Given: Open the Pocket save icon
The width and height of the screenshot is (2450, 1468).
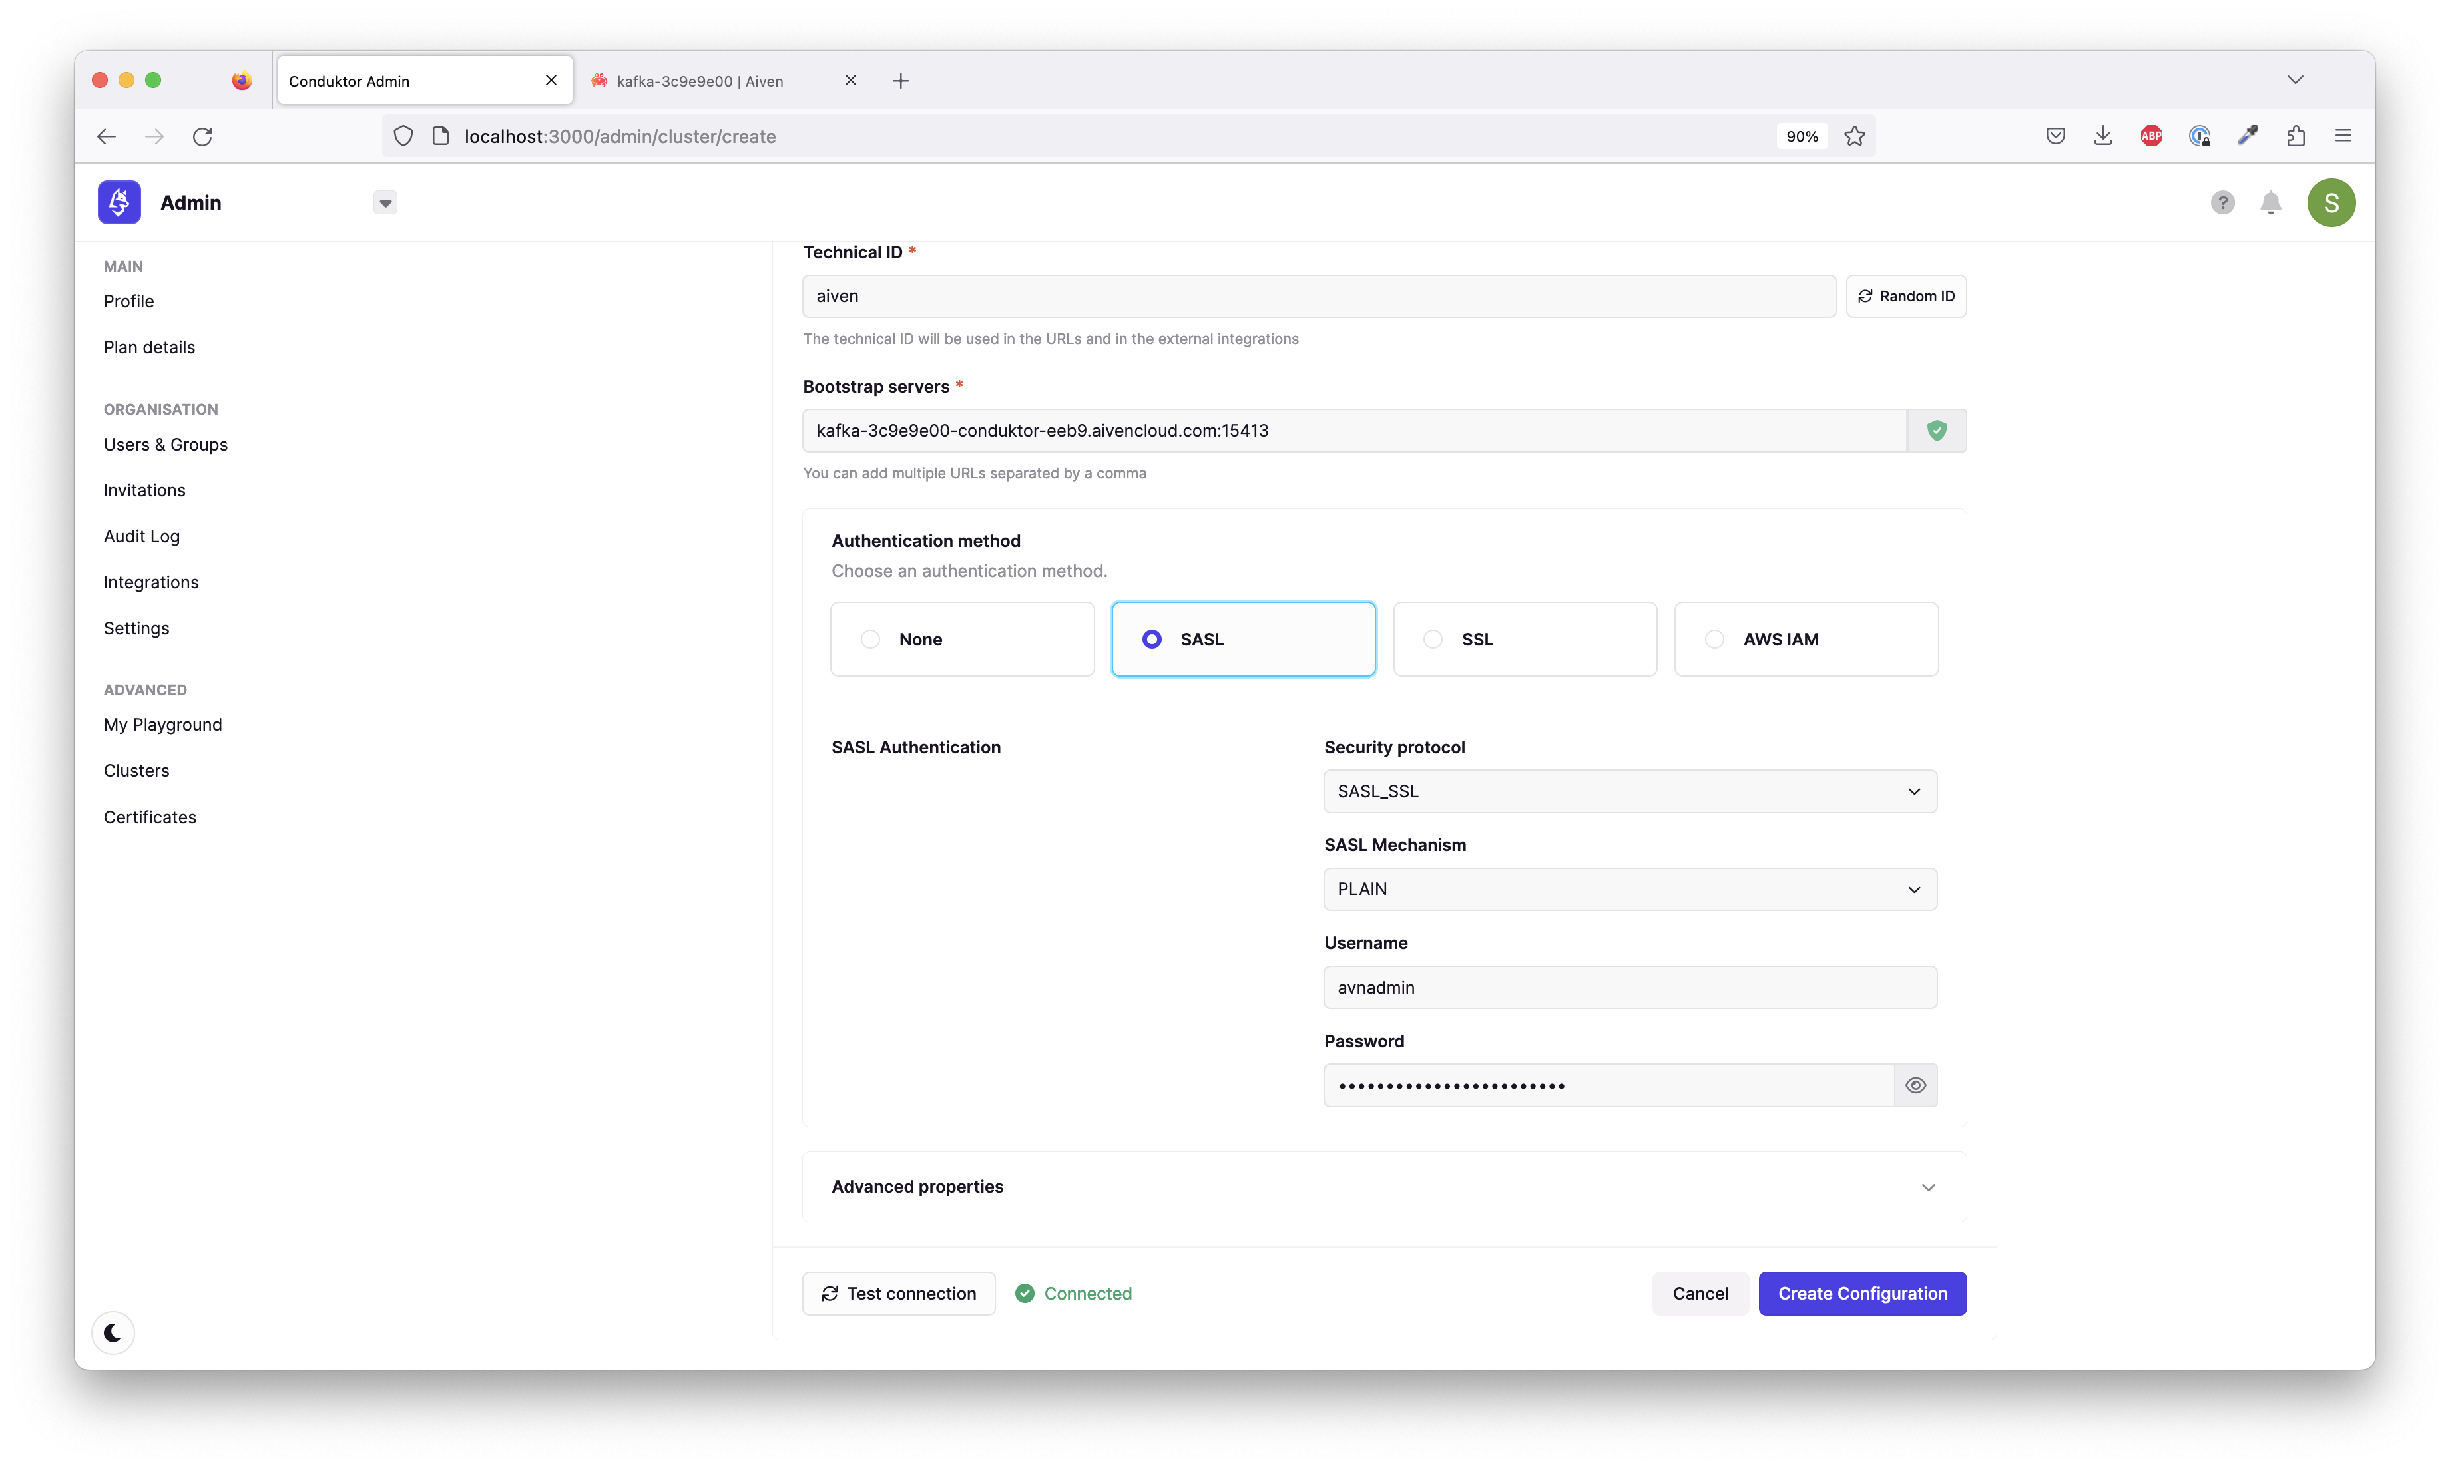Looking at the screenshot, I should [x=2055, y=136].
